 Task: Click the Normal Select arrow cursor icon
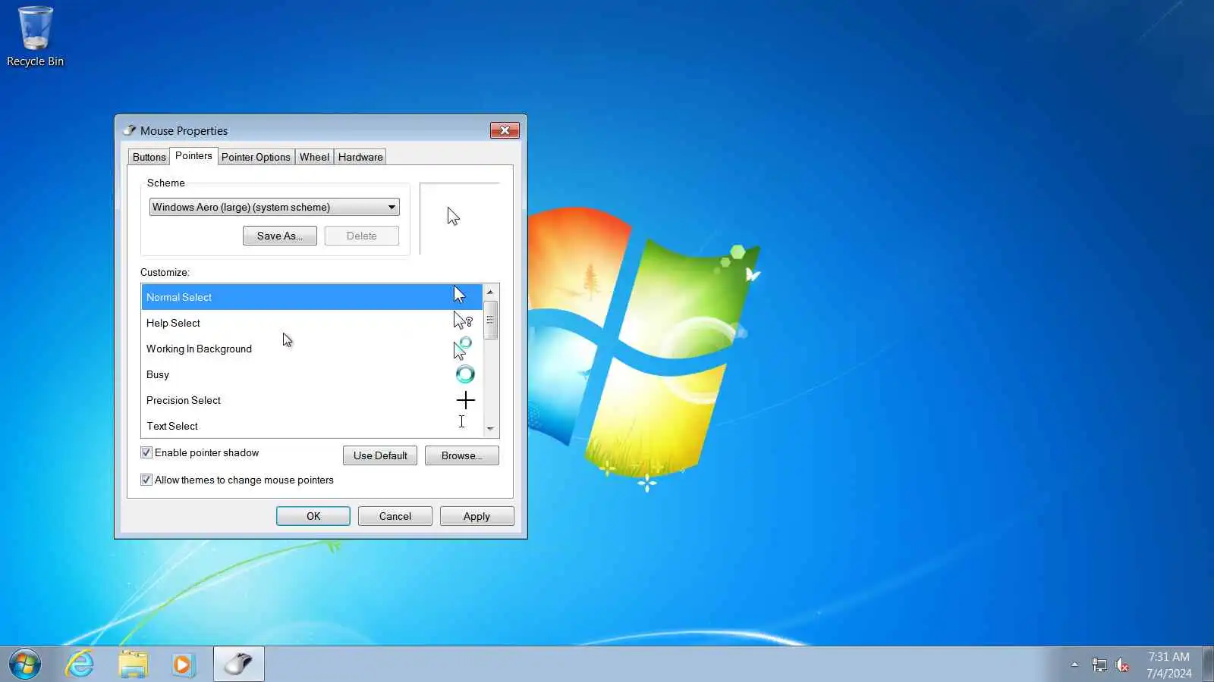point(459,295)
